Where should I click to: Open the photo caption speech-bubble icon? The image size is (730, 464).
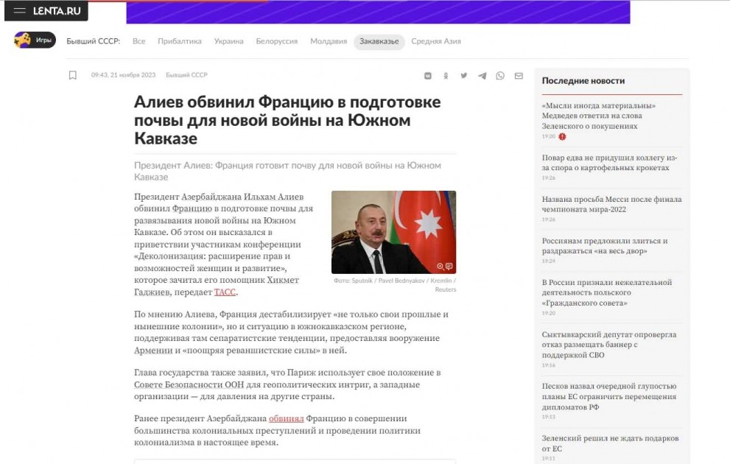pos(449,265)
